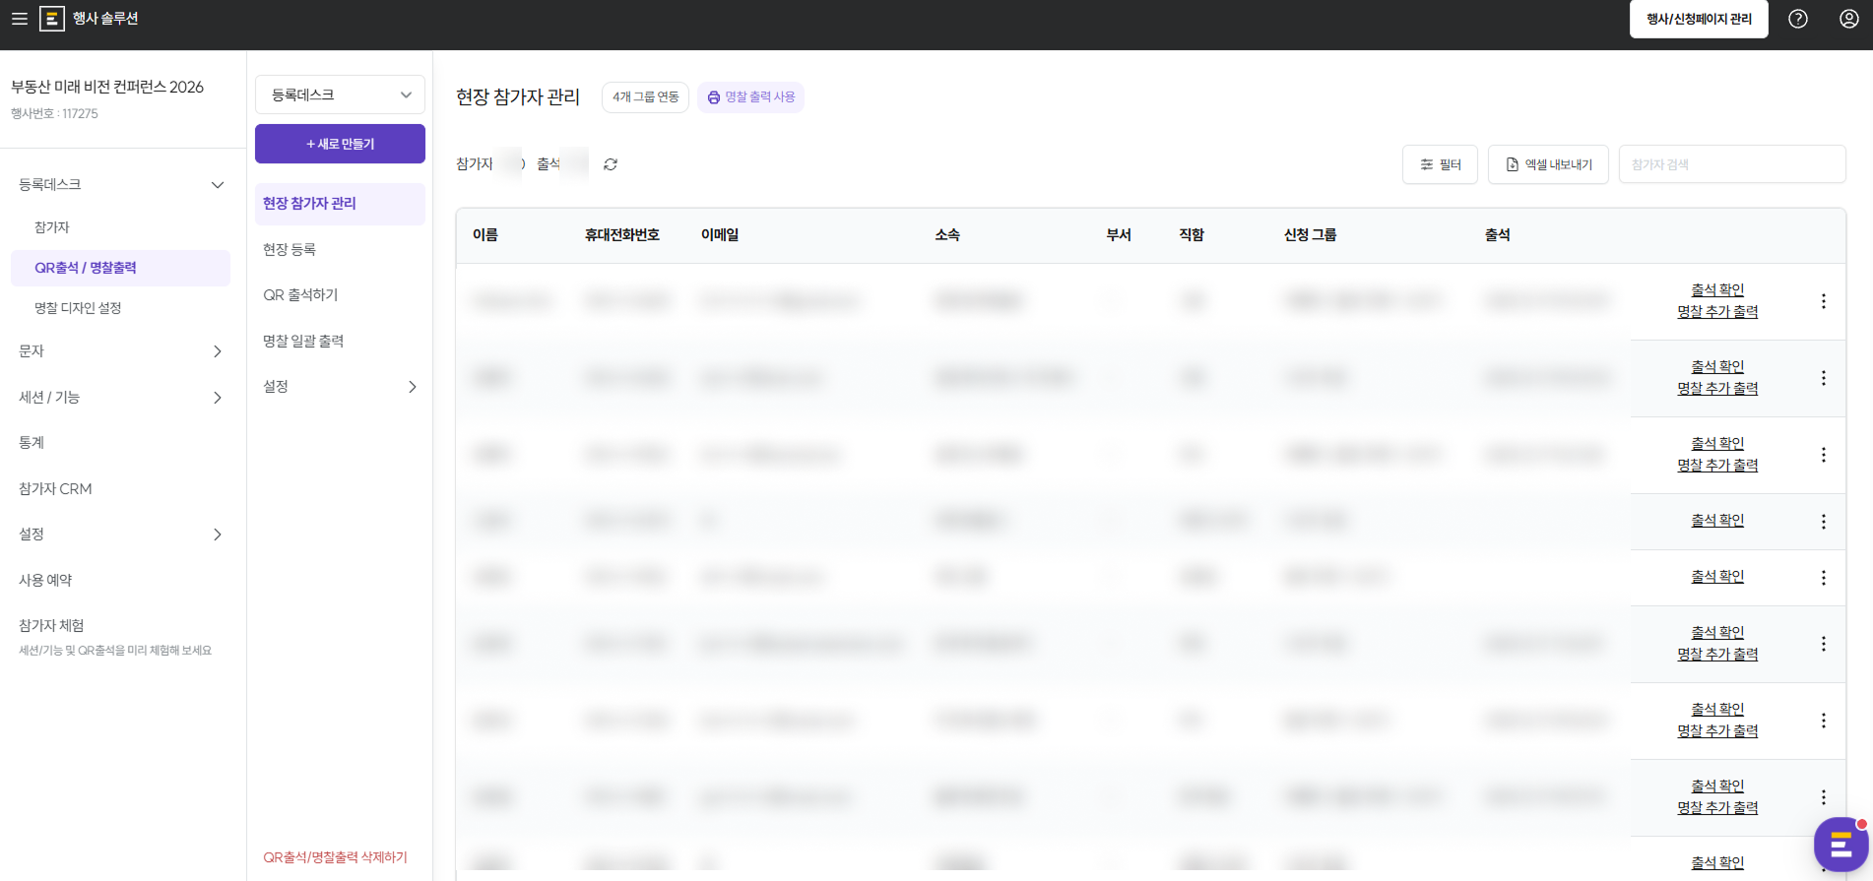This screenshot has width=1873, height=881.
Task: Open the hamburger menu icon
Action: [19, 19]
